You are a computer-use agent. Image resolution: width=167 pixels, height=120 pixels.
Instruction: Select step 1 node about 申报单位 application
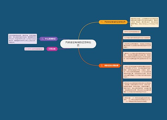(137, 46)
